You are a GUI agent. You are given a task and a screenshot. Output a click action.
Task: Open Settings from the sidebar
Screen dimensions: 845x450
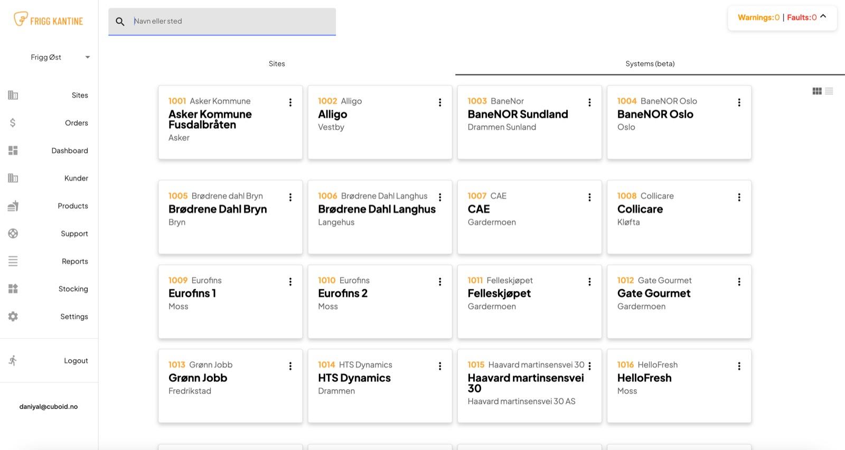pos(74,316)
